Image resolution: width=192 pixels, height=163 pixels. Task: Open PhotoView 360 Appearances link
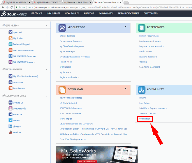pyautogui.click(x=73, y=139)
